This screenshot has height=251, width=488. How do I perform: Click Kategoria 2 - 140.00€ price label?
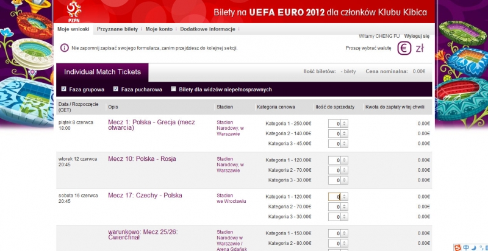(x=289, y=133)
